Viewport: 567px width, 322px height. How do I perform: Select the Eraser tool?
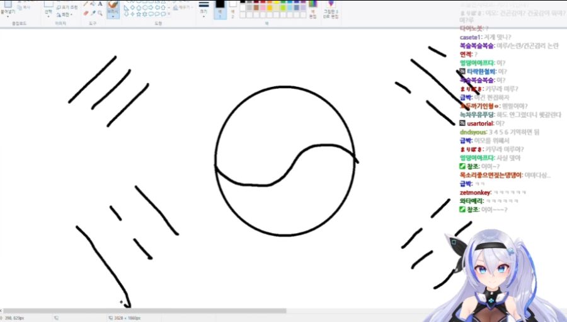pyautogui.click(x=86, y=13)
